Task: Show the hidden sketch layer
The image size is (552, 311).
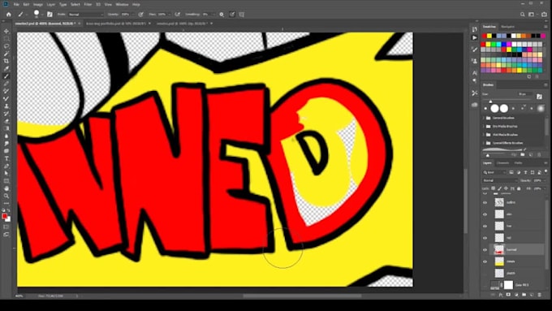Action: pyautogui.click(x=485, y=274)
